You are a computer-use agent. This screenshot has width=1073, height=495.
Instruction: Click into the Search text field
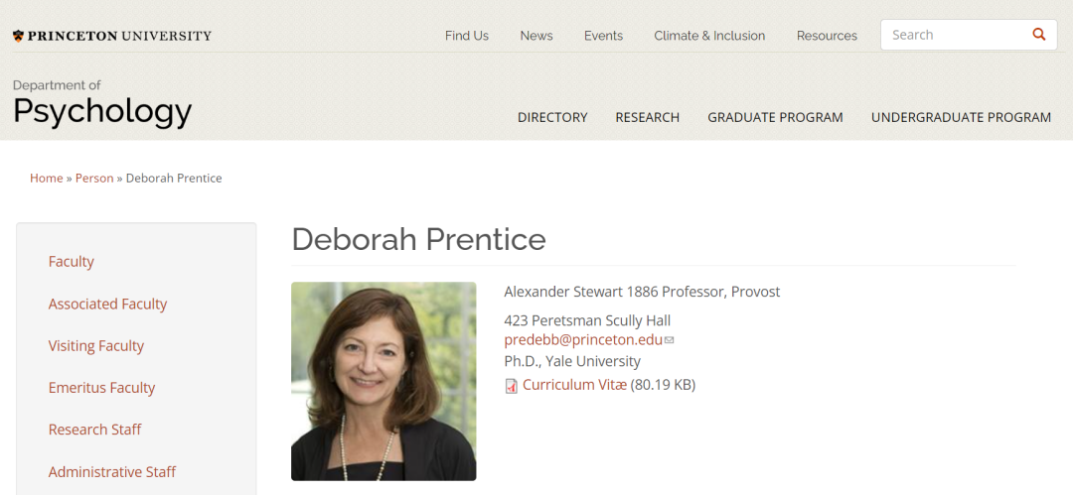click(x=954, y=35)
